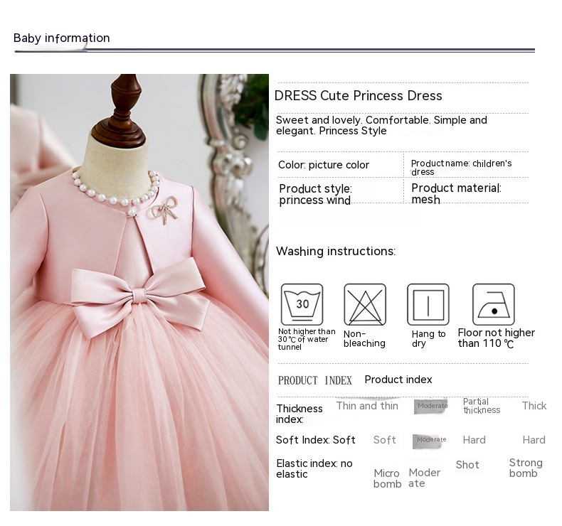This screenshot has height=526, width=562.
Task: Select 'Moderate' elasticity option
Action: tap(425, 478)
